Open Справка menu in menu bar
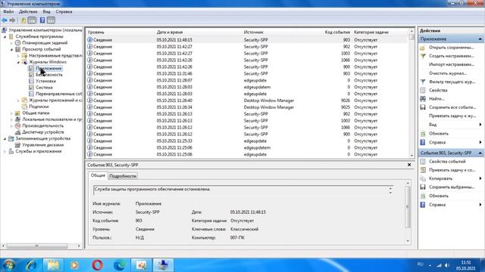Screen dimensions: 485x272 (64, 11)
